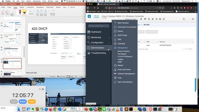199x112 pixels.
Task: Click the Cisco sidebar Search Menu Items field
Action: pyautogui.click(x=99, y=26)
